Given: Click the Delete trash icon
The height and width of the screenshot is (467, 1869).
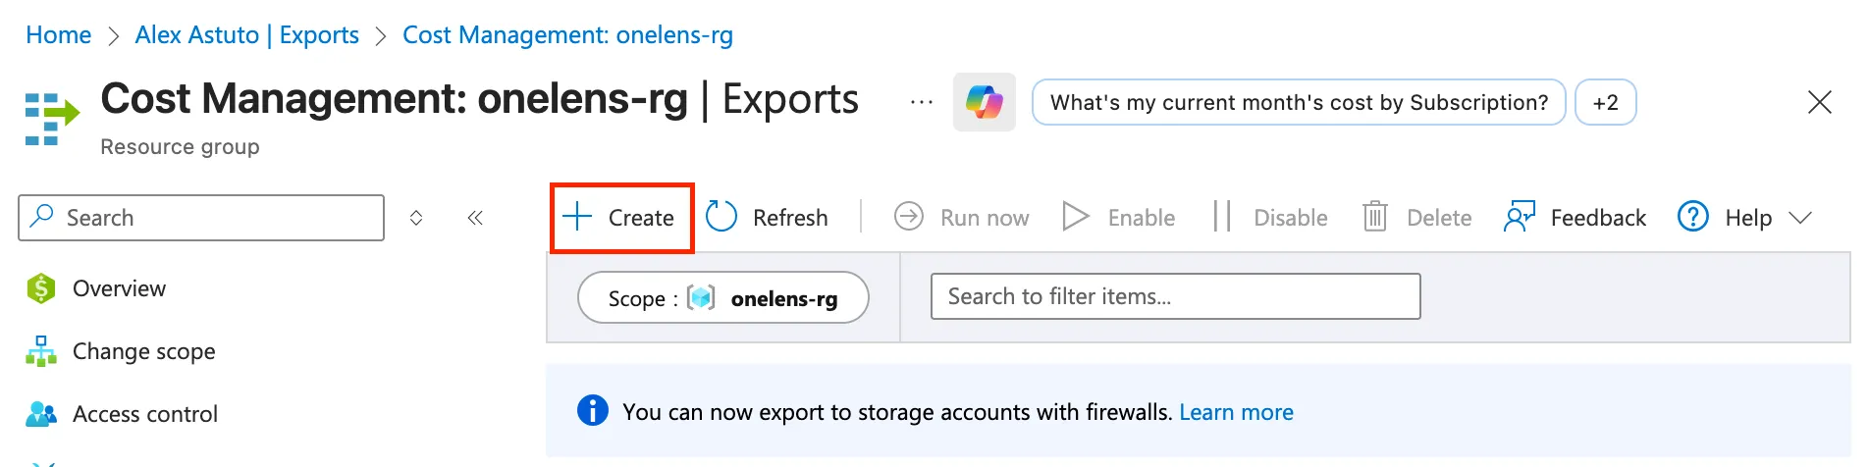Looking at the screenshot, I should (1374, 217).
